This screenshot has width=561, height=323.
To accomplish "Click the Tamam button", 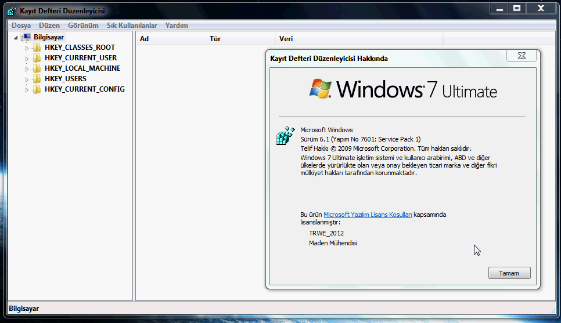I will tap(509, 273).
